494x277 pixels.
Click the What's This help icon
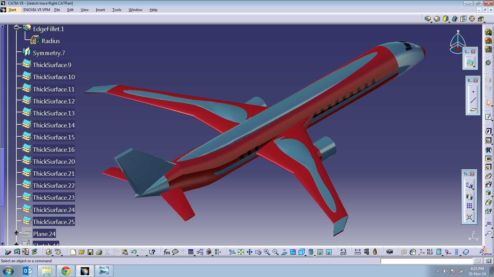(152, 252)
